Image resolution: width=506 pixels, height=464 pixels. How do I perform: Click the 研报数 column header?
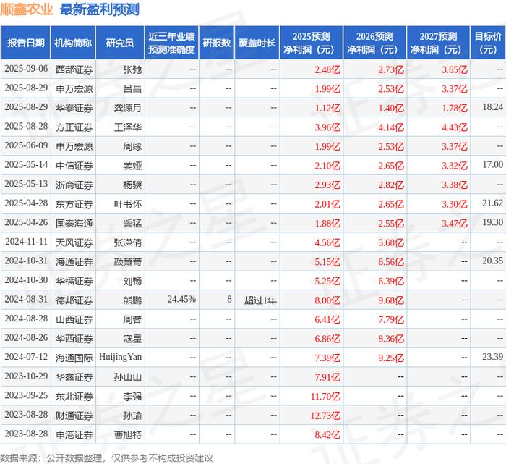pyautogui.click(x=217, y=43)
